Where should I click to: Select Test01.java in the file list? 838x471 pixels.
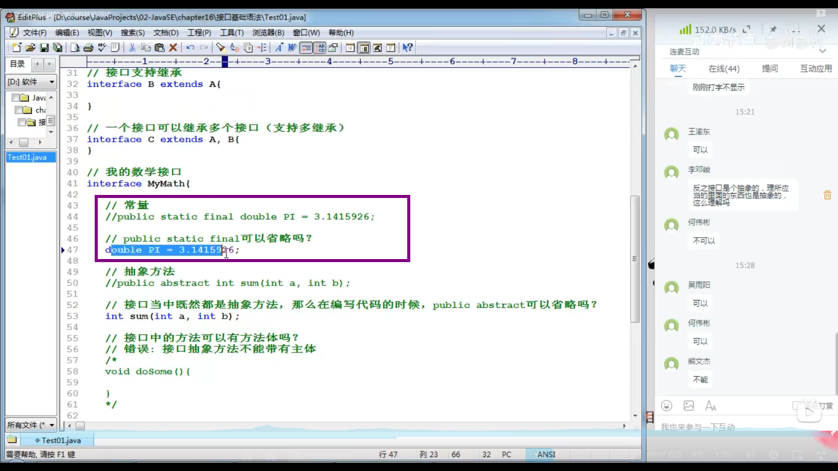(x=27, y=157)
